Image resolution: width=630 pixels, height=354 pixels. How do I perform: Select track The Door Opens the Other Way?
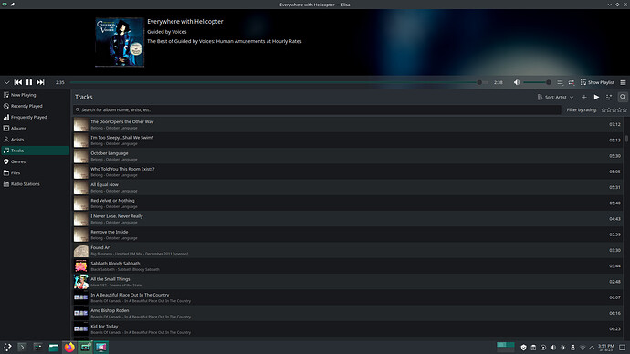[x=348, y=124]
